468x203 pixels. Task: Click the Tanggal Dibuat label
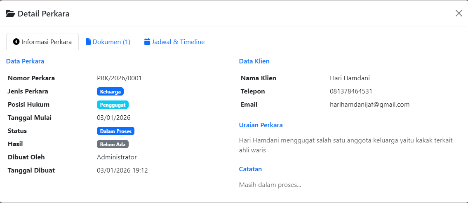(31, 170)
